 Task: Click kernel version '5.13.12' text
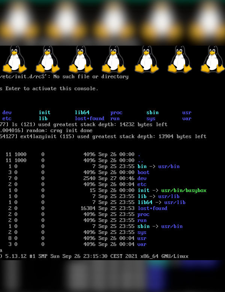click(16, 256)
